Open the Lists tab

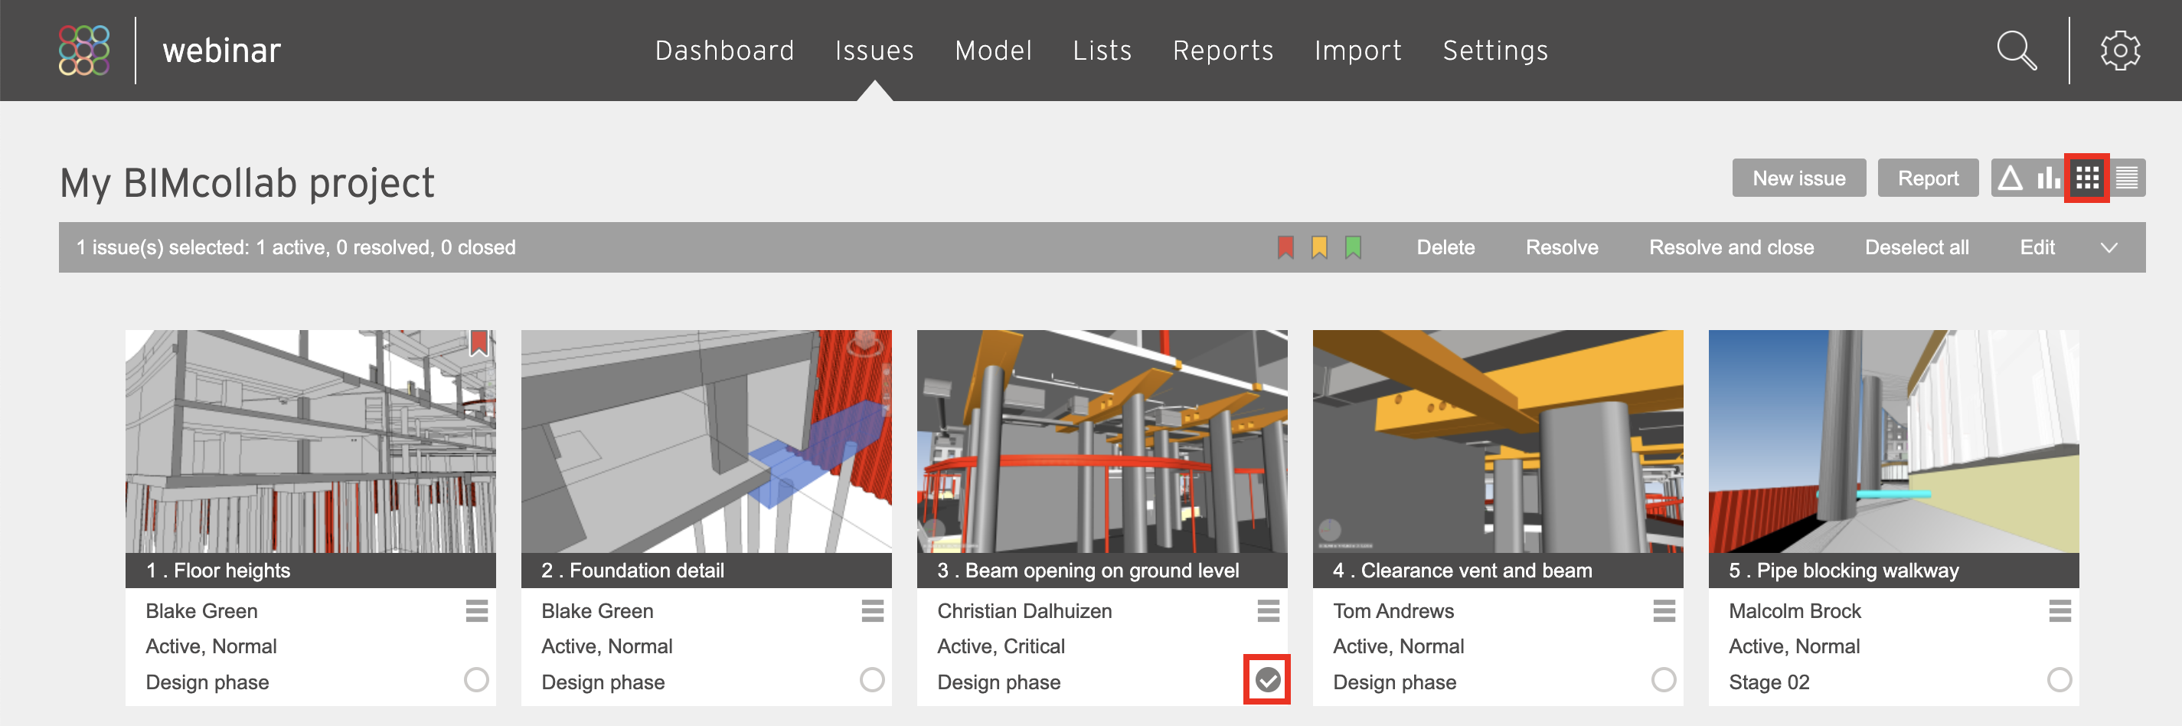1102,51
